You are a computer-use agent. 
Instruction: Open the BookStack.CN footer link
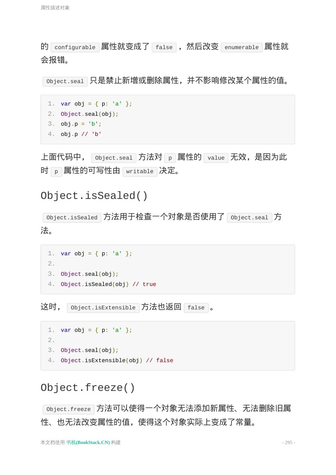[88, 442]
